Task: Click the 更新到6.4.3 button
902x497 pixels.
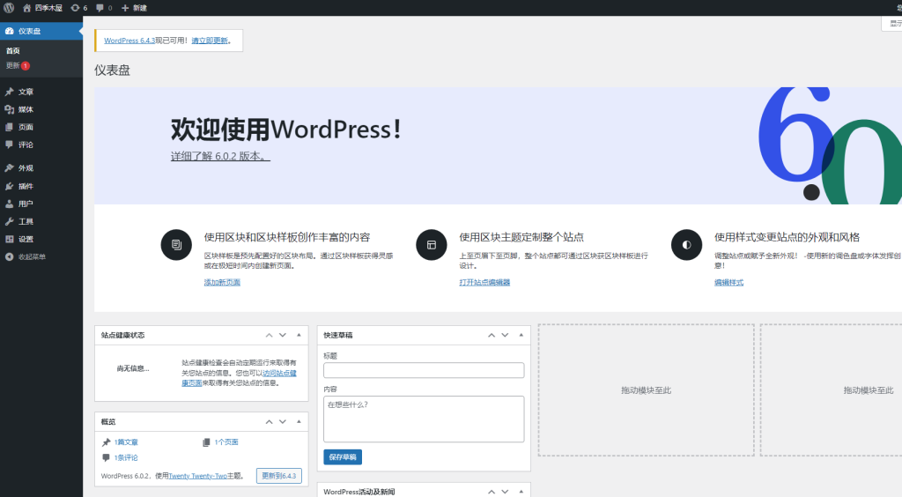Action: click(x=278, y=476)
